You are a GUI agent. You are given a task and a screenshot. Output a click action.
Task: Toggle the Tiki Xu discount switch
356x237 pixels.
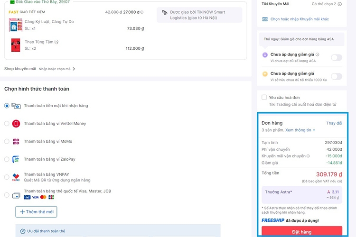(337, 76)
